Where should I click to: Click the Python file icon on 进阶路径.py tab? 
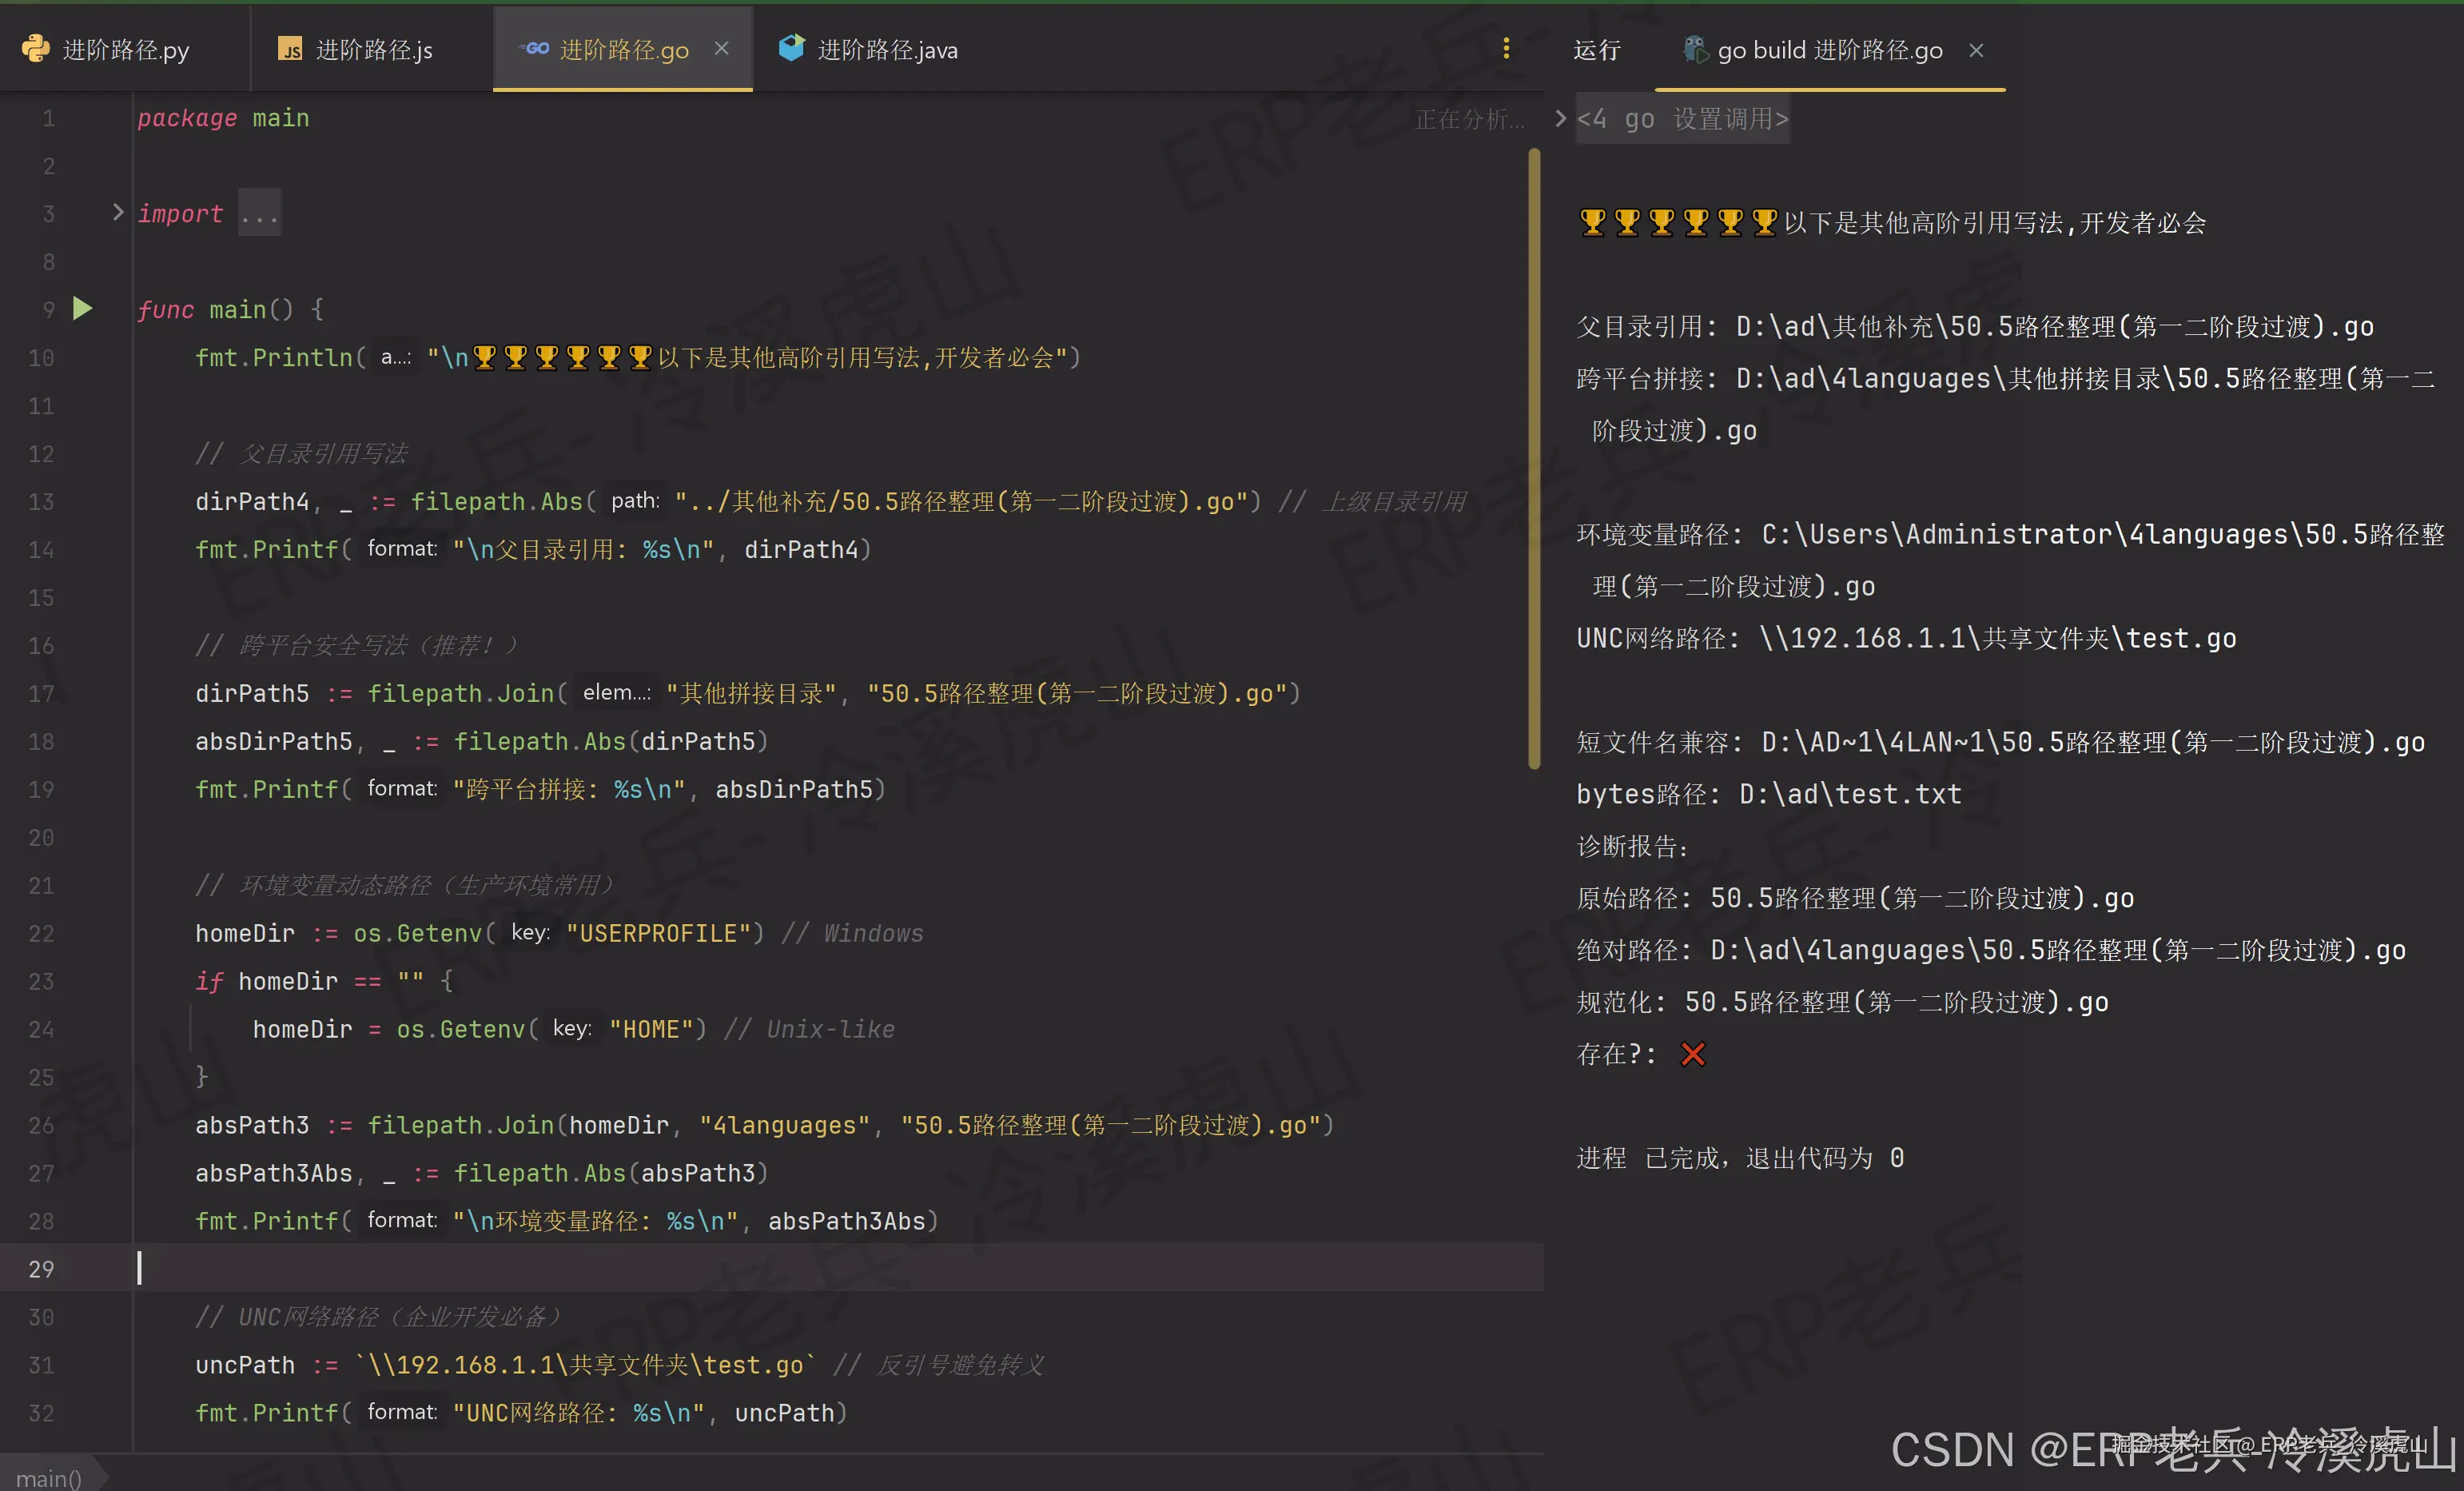pos(35,49)
